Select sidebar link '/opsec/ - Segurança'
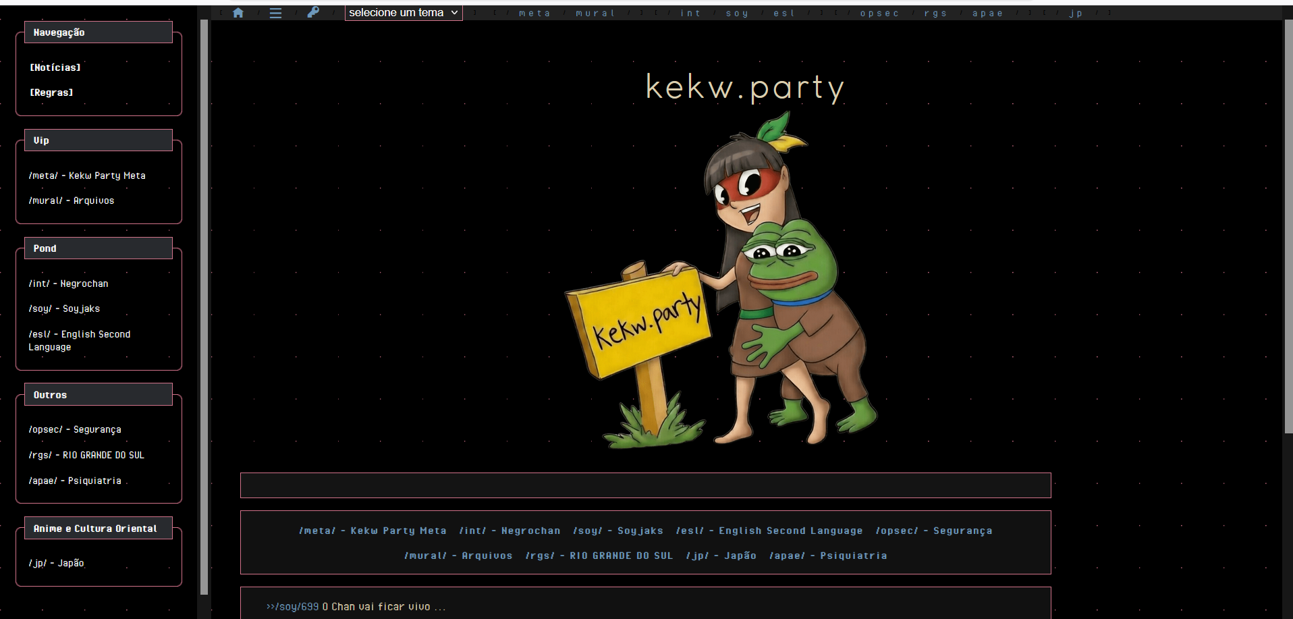The height and width of the screenshot is (619, 1293). (75, 429)
